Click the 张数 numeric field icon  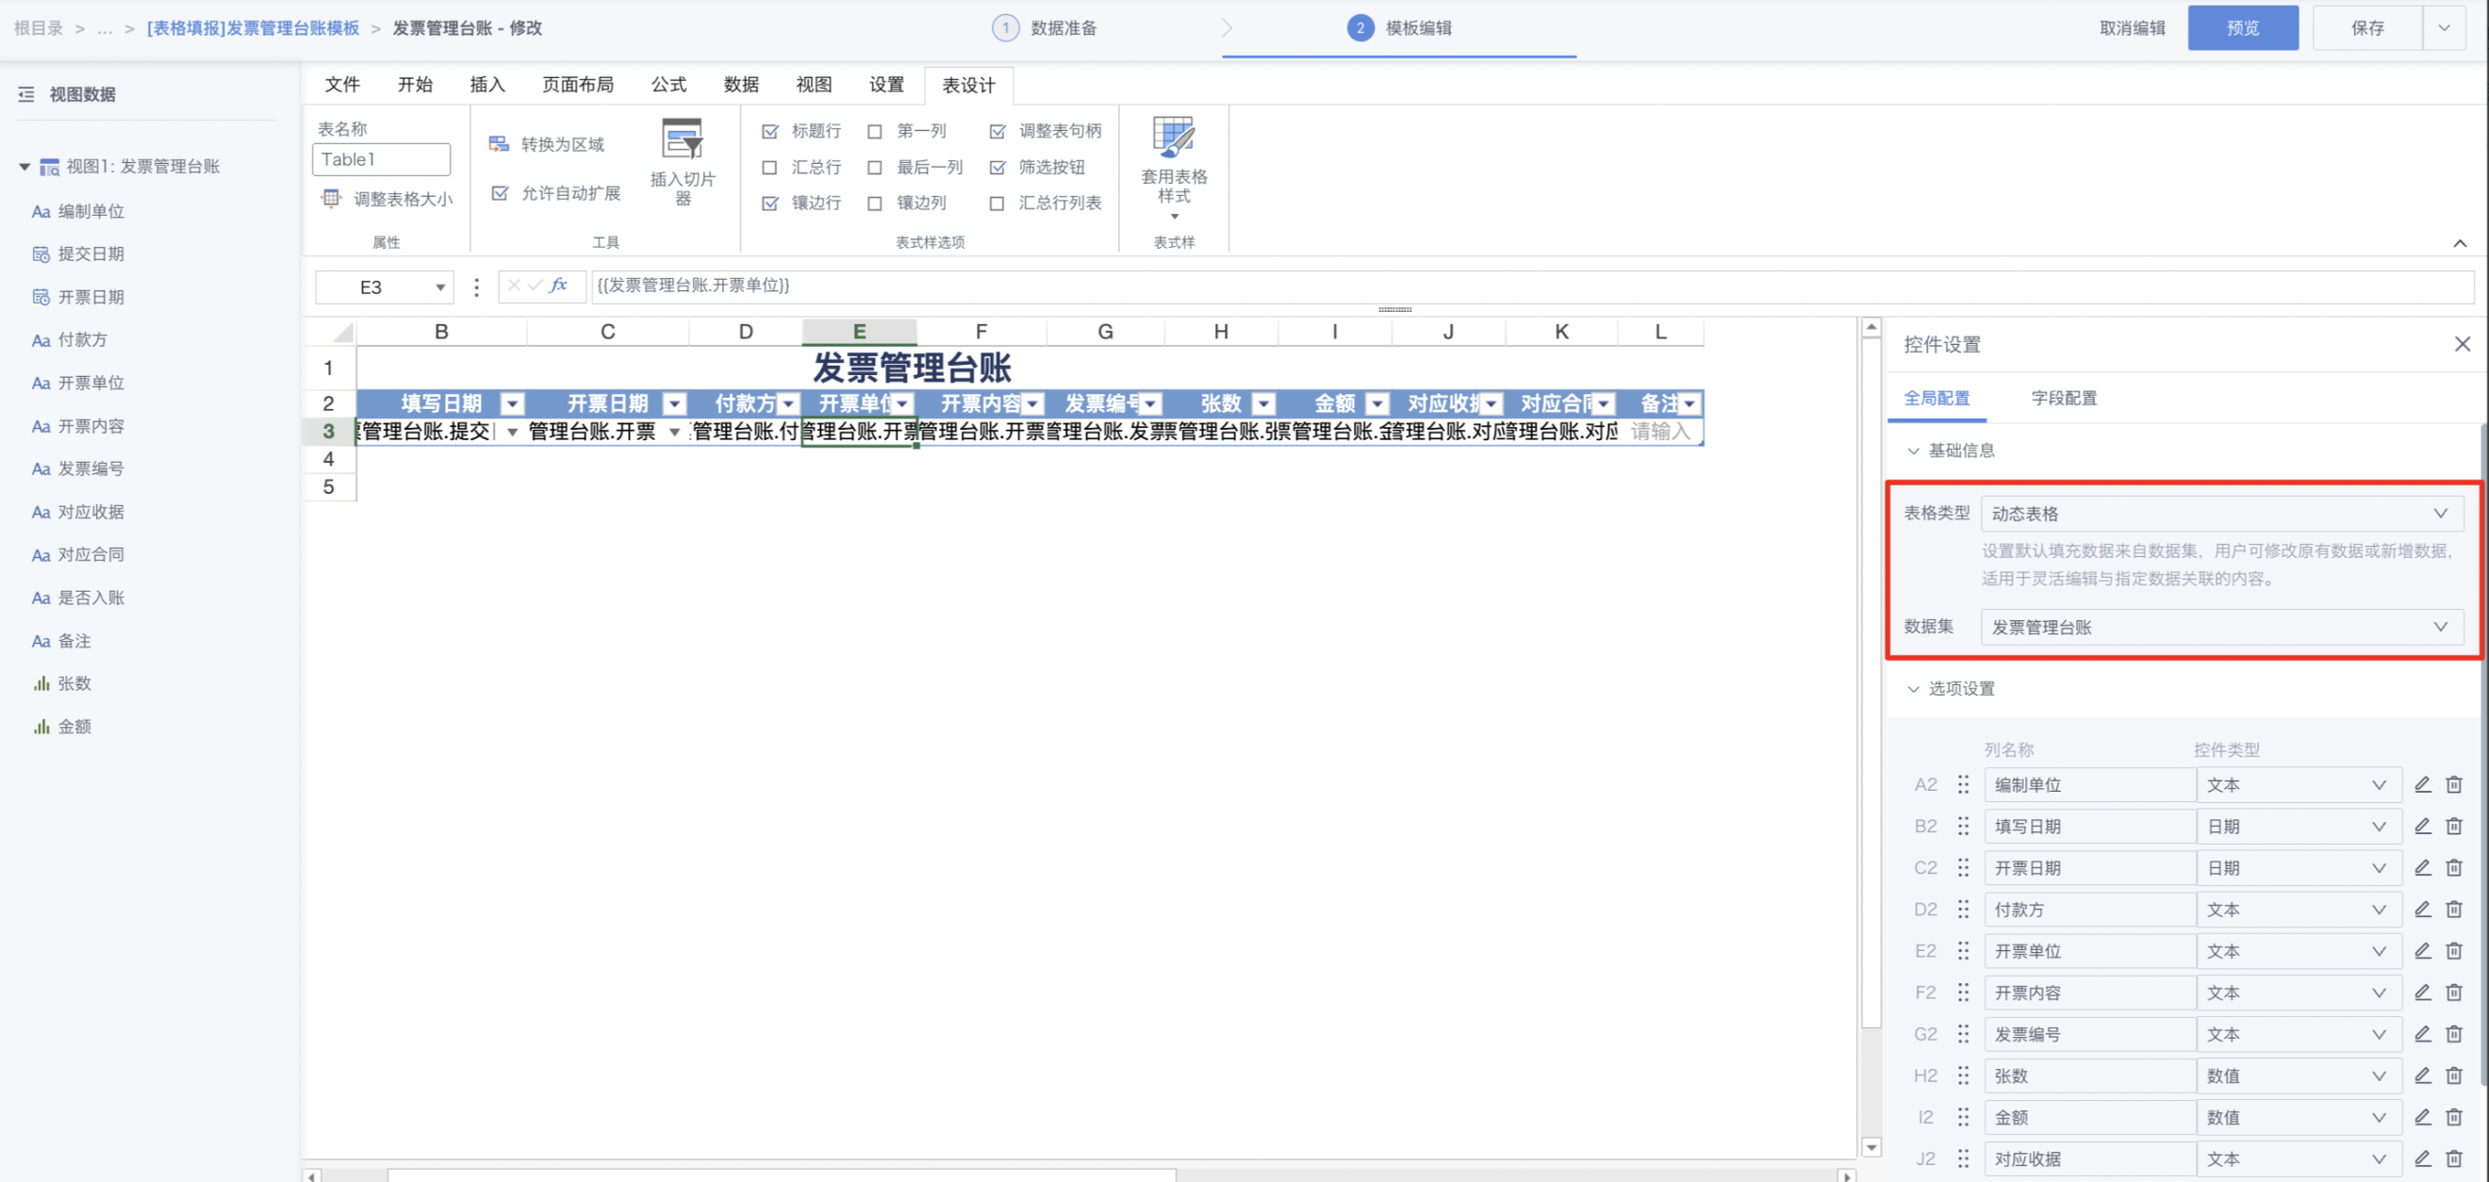click(41, 683)
